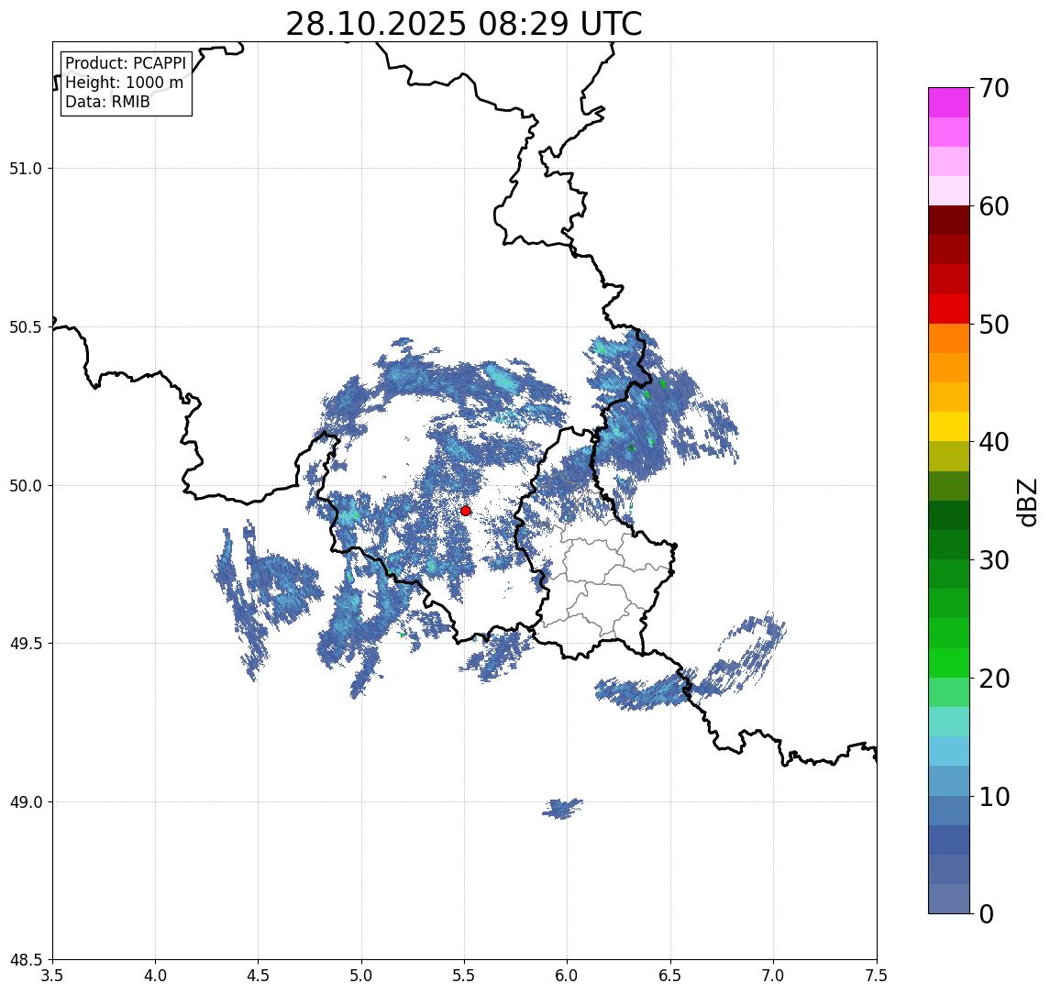This screenshot has height=994, width=1050.
Task: Click the colorbar tick label 60
Action: (994, 207)
